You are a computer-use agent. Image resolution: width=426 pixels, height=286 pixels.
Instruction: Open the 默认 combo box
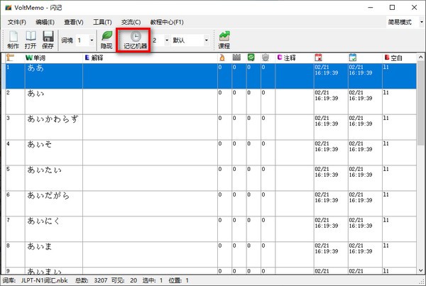[207, 40]
